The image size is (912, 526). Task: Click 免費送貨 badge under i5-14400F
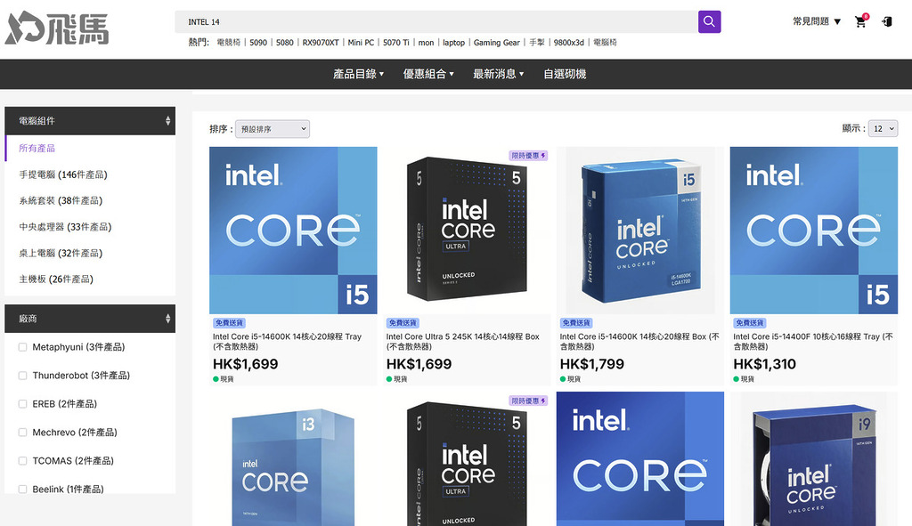(751, 323)
